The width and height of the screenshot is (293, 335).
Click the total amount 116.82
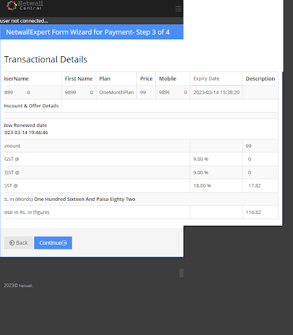click(x=254, y=212)
